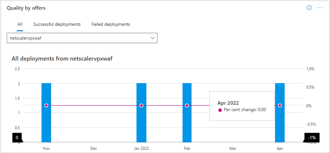Click the black -1% right axis marker
330x153 pixels.
click(x=312, y=137)
